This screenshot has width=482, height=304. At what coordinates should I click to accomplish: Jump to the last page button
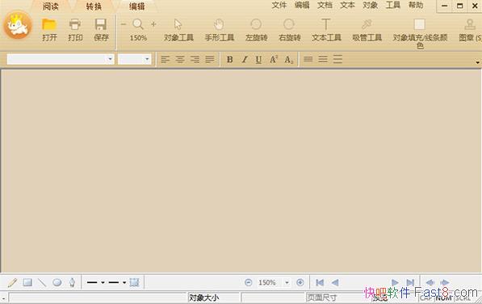[x=410, y=282]
